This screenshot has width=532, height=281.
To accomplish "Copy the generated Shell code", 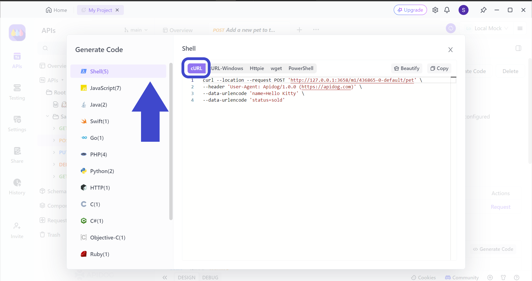I will click(x=439, y=68).
